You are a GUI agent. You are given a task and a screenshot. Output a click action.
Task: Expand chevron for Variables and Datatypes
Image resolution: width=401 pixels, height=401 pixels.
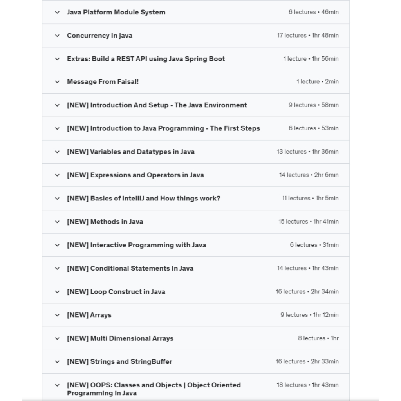[x=57, y=152]
